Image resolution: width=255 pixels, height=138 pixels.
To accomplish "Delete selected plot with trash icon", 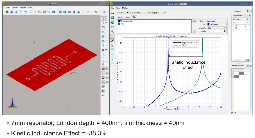I will [x=194, y=31].
